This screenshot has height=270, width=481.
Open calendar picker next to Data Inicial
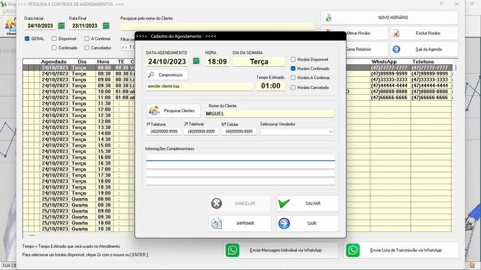click(61, 26)
